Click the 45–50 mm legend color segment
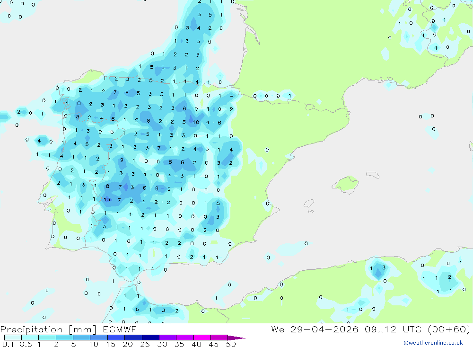The width and height of the screenshot is (473, 347). [219, 338]
